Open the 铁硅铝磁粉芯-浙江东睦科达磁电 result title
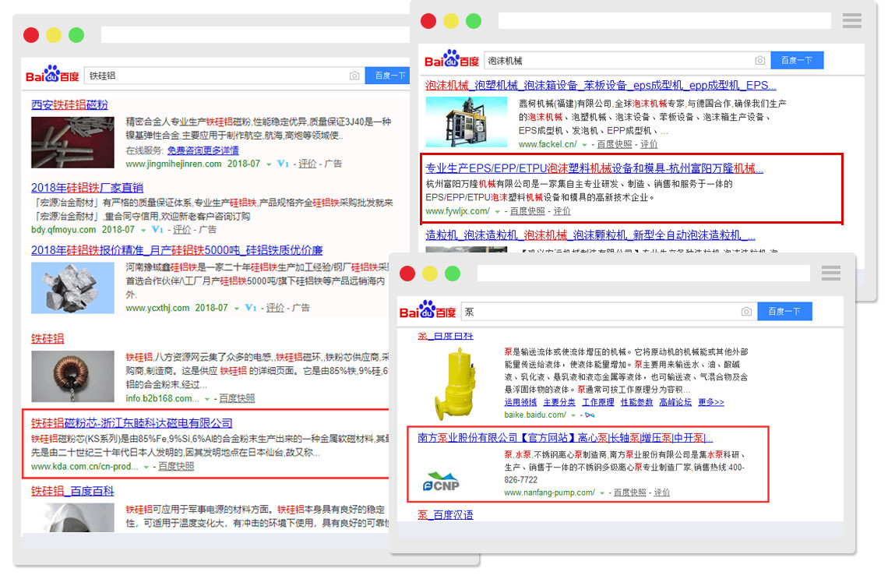This screenshot has height=579, width=888. pos(132,423)
